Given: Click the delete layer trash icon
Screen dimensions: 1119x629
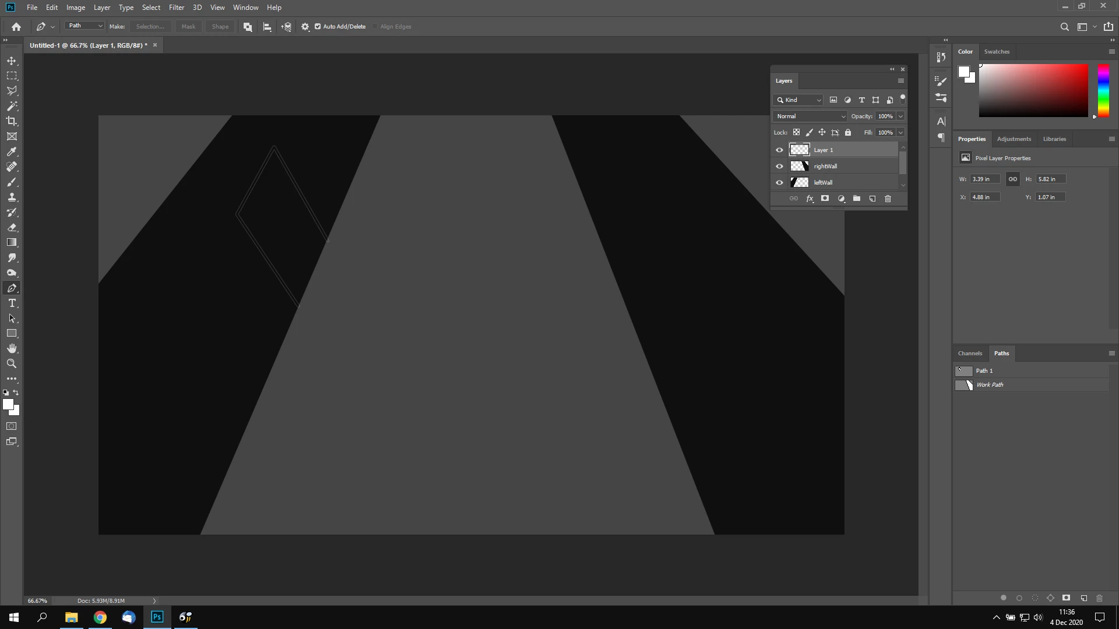Looking at the screenshot, I should click(x=888, y=199).
